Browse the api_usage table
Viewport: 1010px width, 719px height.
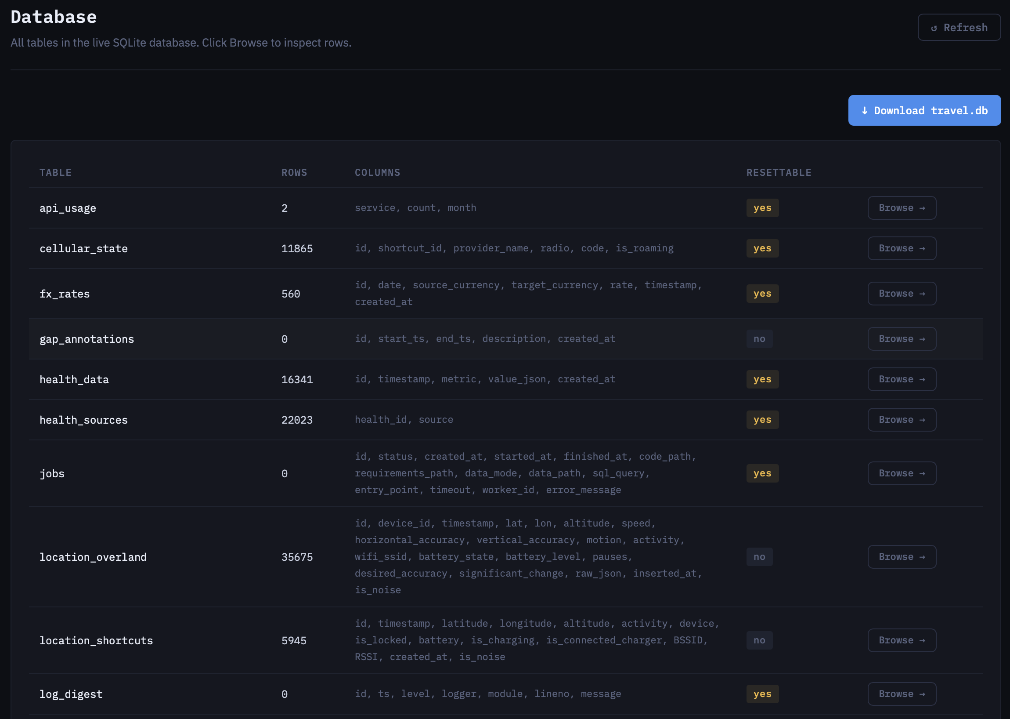click(x=901, y=207)
